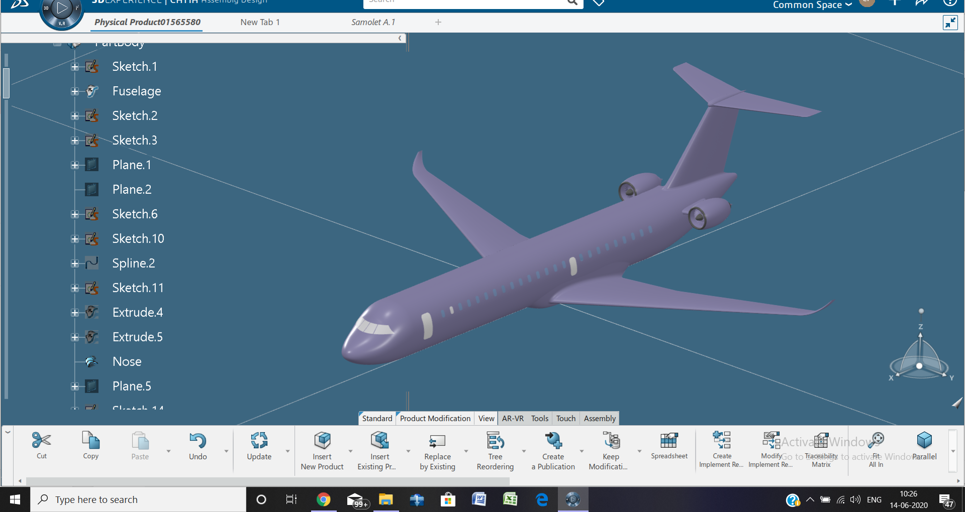Image resolution: width=965 pixels, height=512 pixels.
Task: Select the Parallel view cube icon
Action: click(924, 440)
